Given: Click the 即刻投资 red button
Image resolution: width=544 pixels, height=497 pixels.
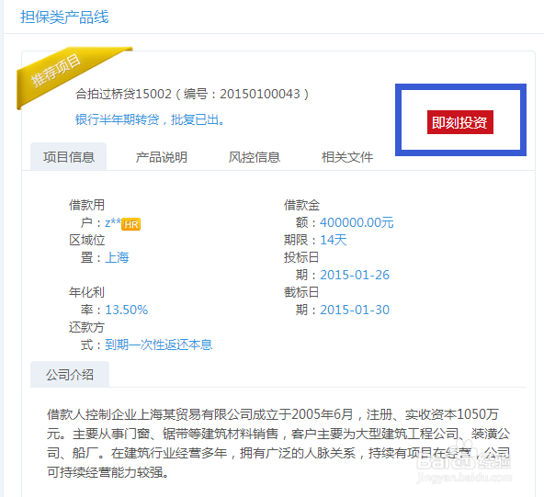Looking at the screenshot, I should pyautogui.click(x=459, y=122).
